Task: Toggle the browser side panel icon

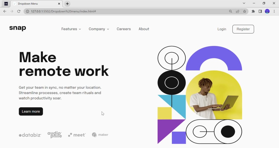Action: (260, 11)
